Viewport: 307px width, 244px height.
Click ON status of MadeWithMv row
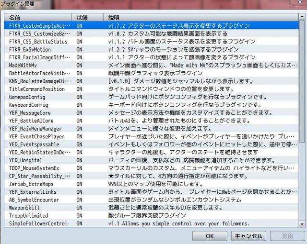point(79,66)
